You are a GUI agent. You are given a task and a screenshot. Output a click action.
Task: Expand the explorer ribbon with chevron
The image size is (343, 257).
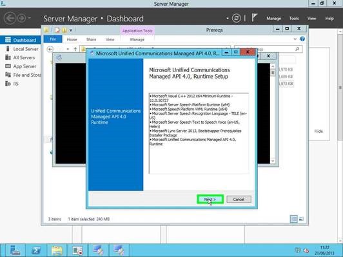295,39
